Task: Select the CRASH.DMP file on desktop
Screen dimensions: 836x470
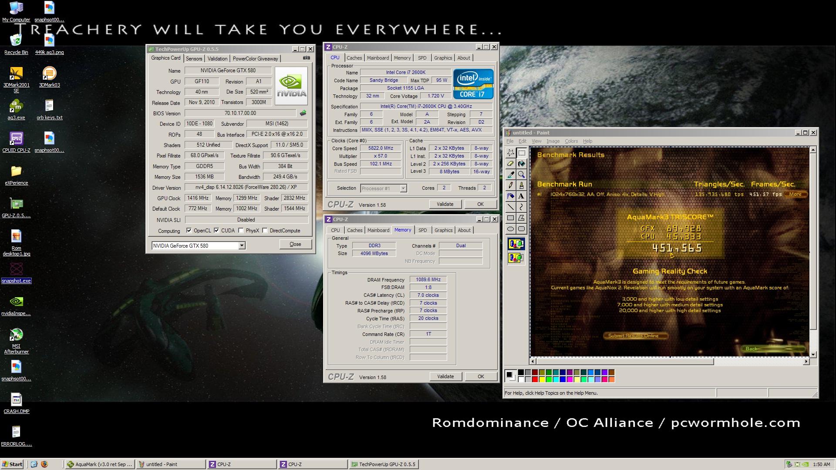Action: 16,403
